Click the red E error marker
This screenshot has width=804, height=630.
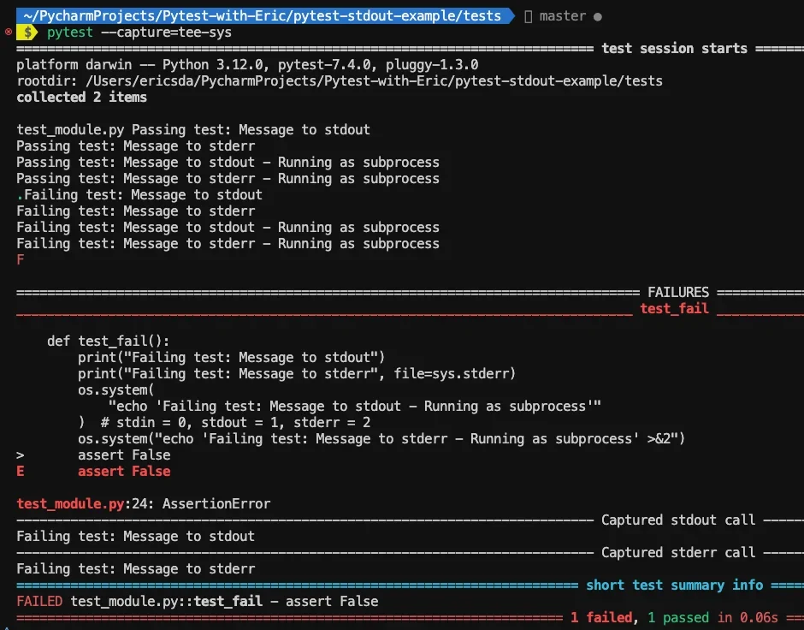tap(20, 472)
